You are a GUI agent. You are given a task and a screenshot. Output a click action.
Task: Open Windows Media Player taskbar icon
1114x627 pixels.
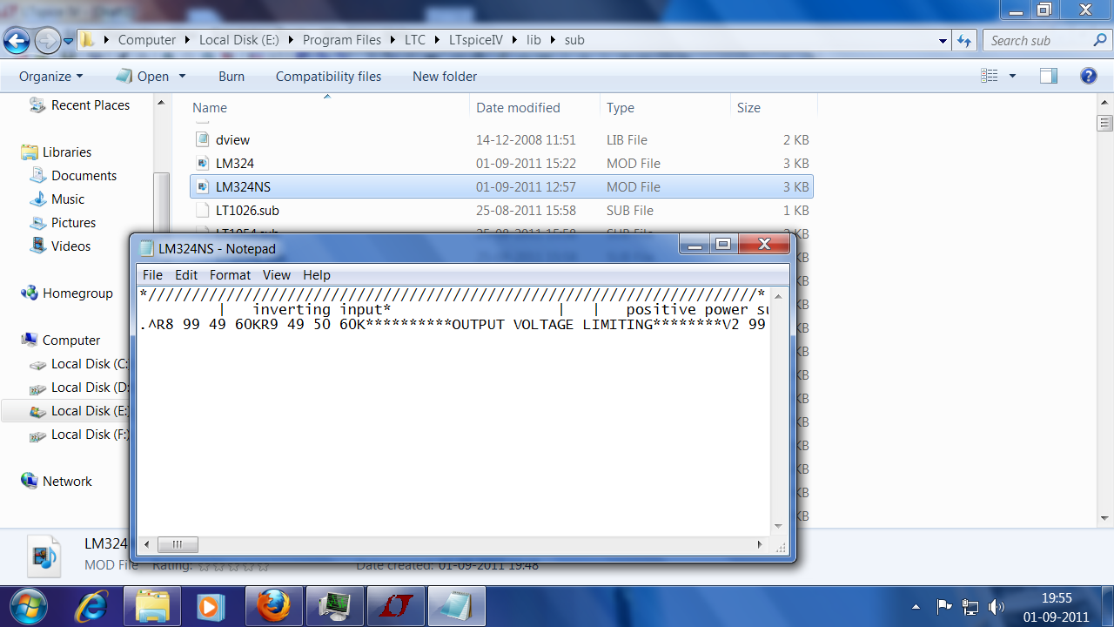[211, 606]
